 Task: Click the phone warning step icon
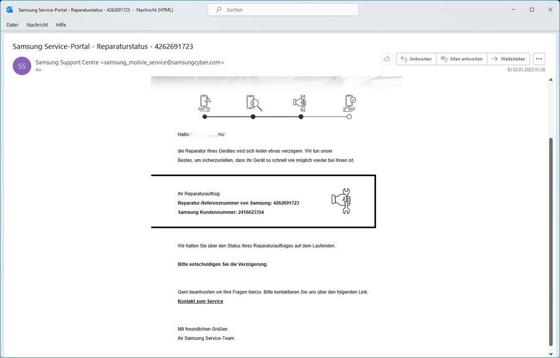(205, 103)
